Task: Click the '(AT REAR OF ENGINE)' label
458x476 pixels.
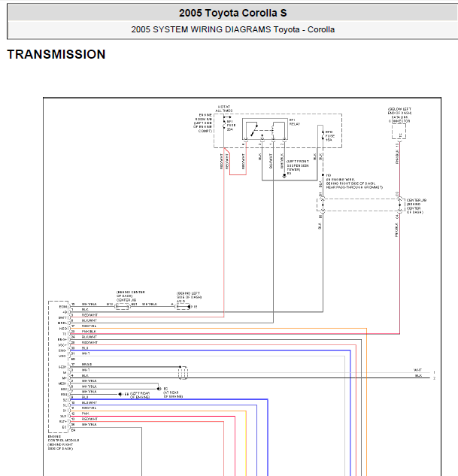Action: (173, 394)
